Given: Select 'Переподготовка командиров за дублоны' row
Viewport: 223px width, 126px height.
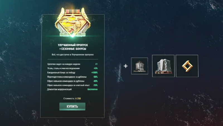Looking at the screenshot, I should [72, 77].
